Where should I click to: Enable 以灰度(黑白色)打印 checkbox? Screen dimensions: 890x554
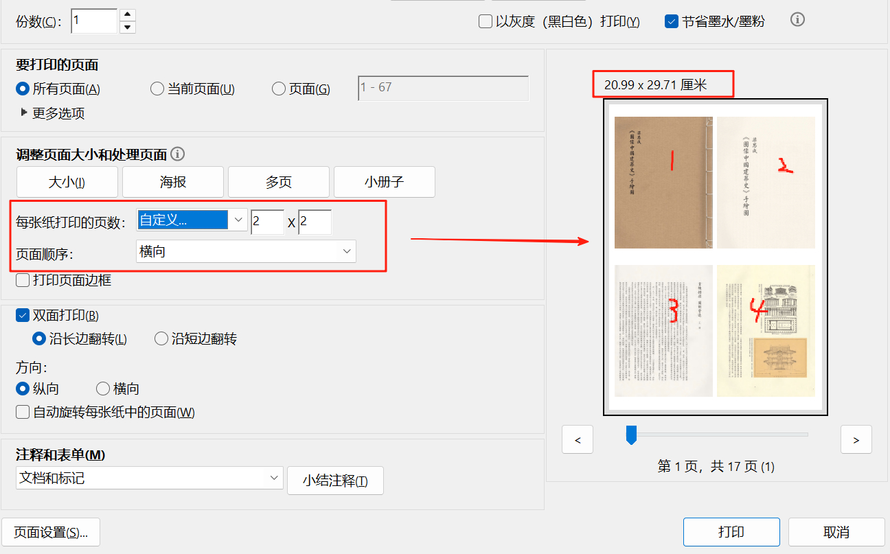click(x=486, y=21)
